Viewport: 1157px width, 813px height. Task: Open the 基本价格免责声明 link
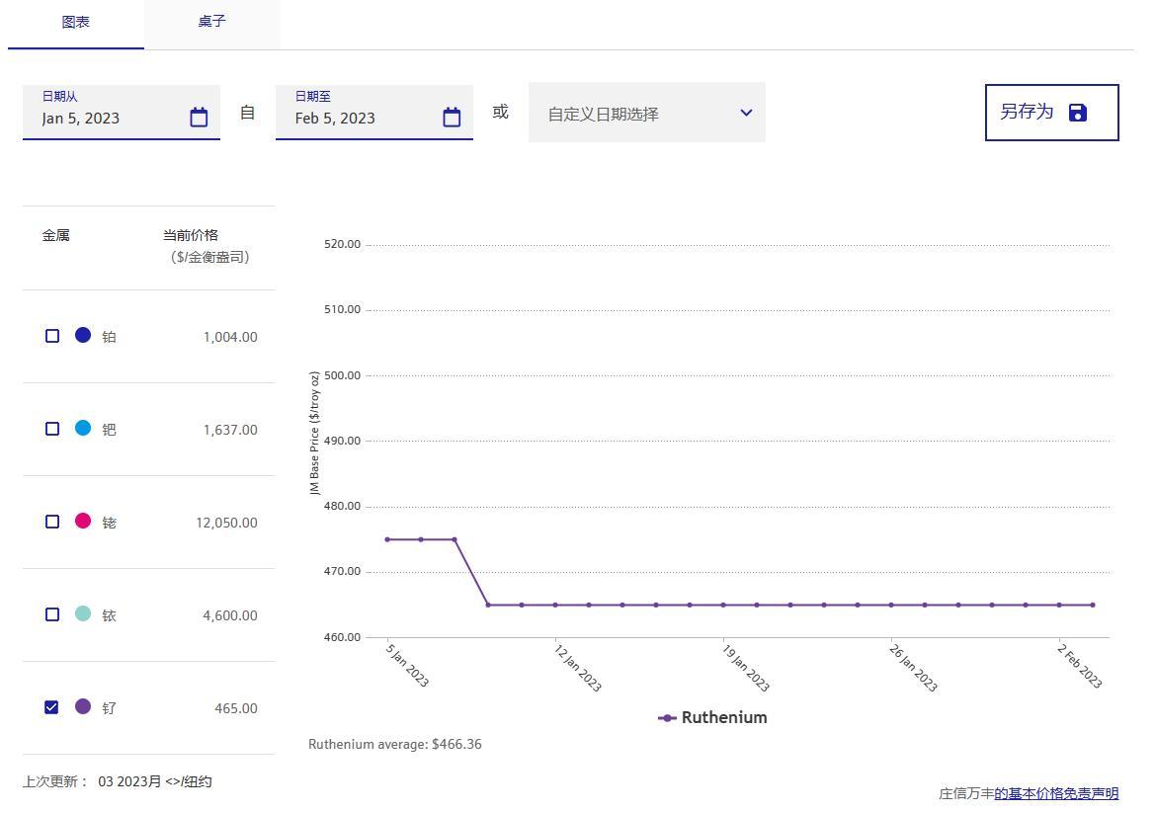click(1056, 793)
